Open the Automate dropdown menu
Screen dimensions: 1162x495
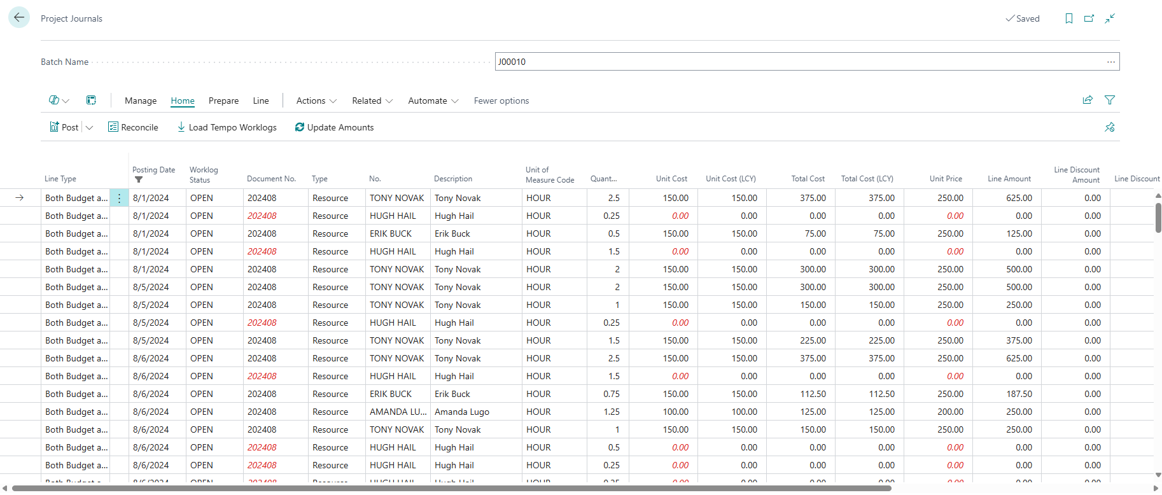tap(433, 101)
